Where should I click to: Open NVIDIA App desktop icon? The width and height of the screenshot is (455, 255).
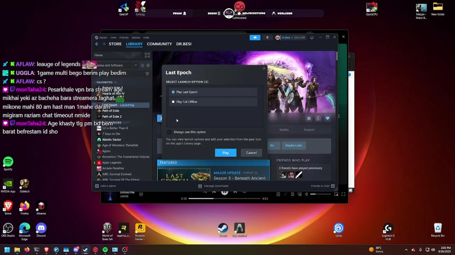8,186
